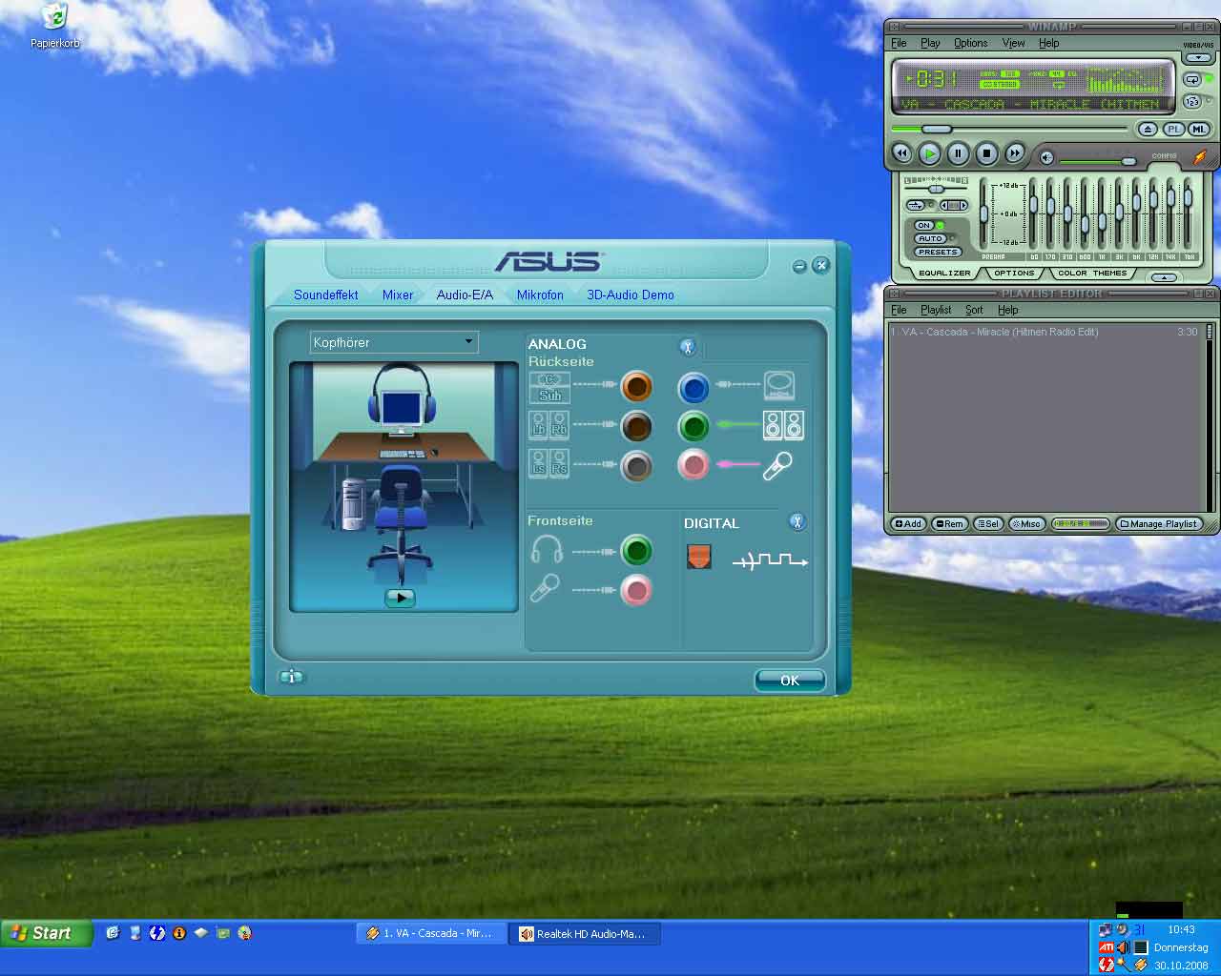Viewport: 1221px width, 976px height.
Task: Switch to the Soundeffekt tab
Action: [x=326, y=295]
